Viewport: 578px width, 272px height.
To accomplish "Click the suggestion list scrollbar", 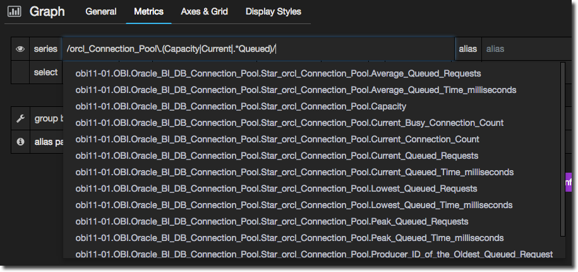I will [x=562, y=149].
